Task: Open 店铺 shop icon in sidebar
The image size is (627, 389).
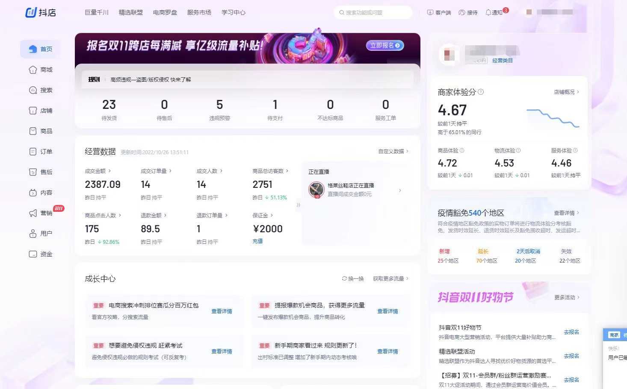Action: click(x=33, y=111)
